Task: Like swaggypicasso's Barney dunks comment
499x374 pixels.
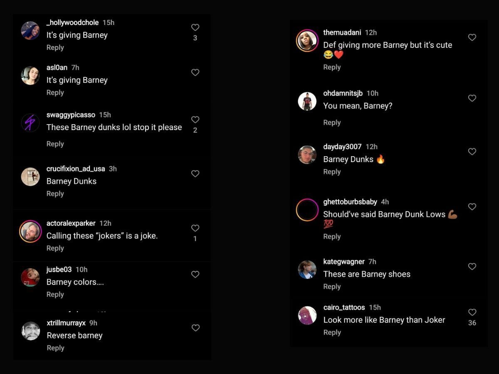Action: tap(195, 120)
